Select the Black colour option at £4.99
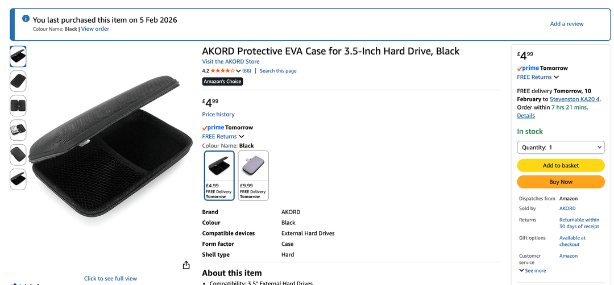This screenshot has width=614, height=285. click(219, 175)
